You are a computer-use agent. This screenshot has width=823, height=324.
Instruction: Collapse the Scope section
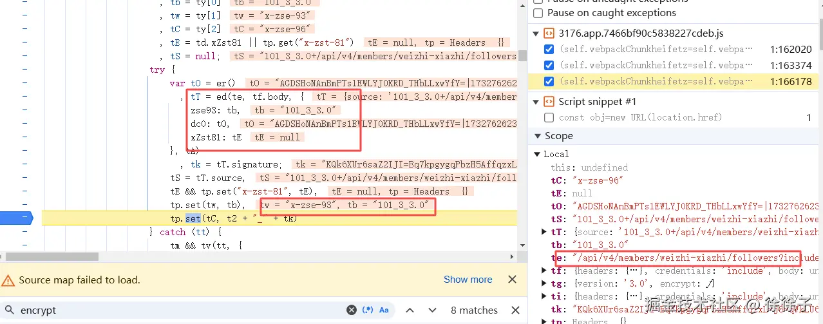pos(538,136)
